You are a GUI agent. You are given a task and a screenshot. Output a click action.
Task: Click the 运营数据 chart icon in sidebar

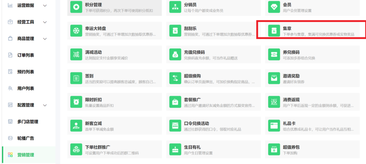pos(10,6)
